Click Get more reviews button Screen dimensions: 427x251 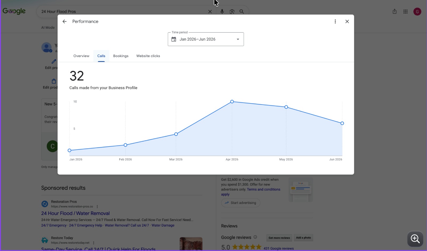click(x=279, y=238)
